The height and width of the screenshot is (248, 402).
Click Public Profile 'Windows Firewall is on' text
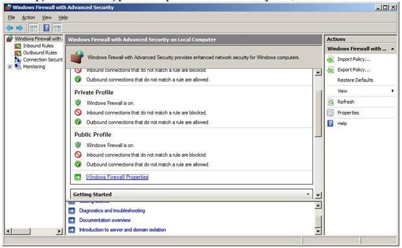click(110, 146)
